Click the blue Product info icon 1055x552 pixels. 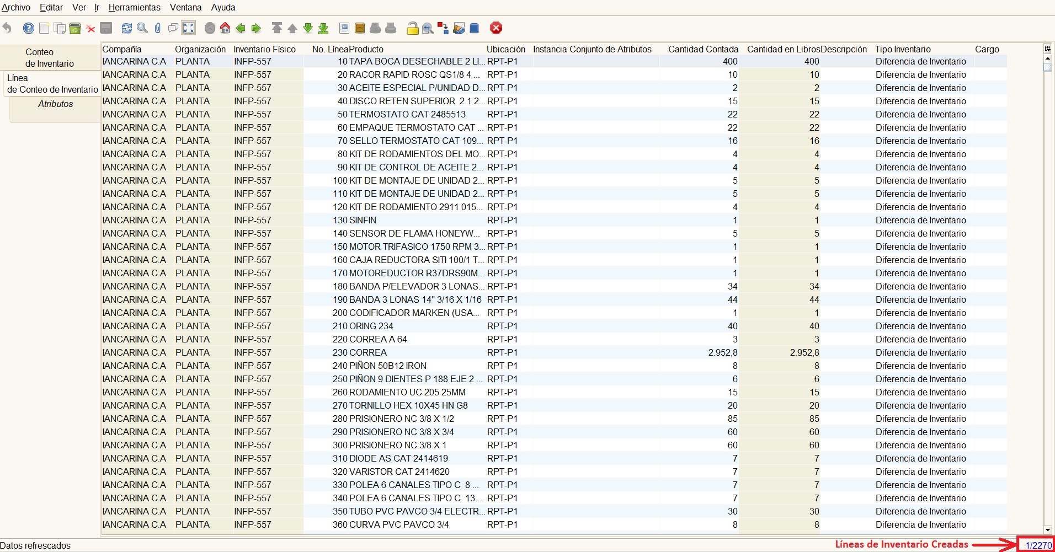pyautogui.click(x=475, y=28)
